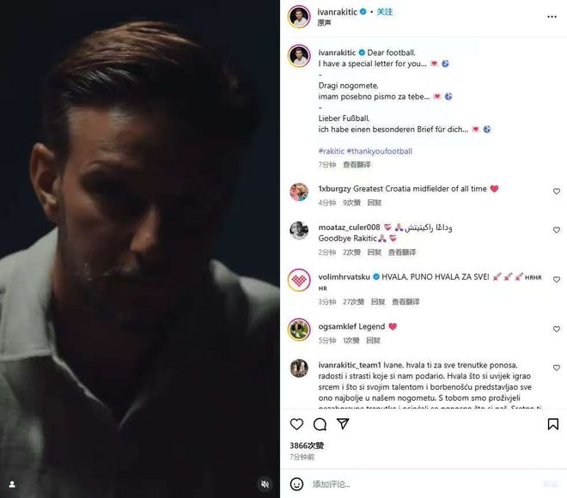Open the three-dot more options menu
567x498 pixels.
[552, 16]
